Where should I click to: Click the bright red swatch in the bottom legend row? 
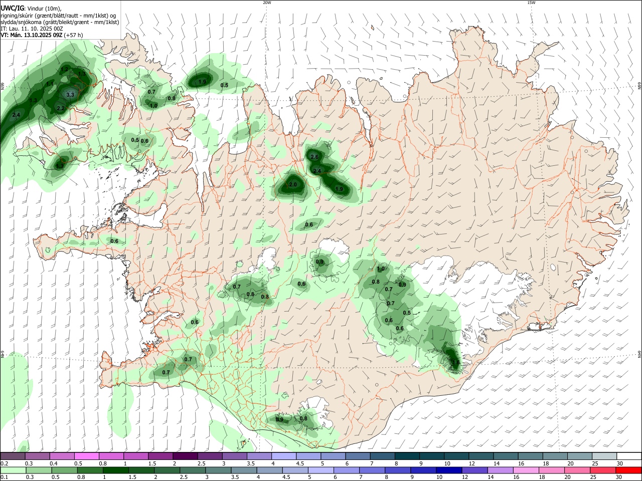tap(628, 470)
